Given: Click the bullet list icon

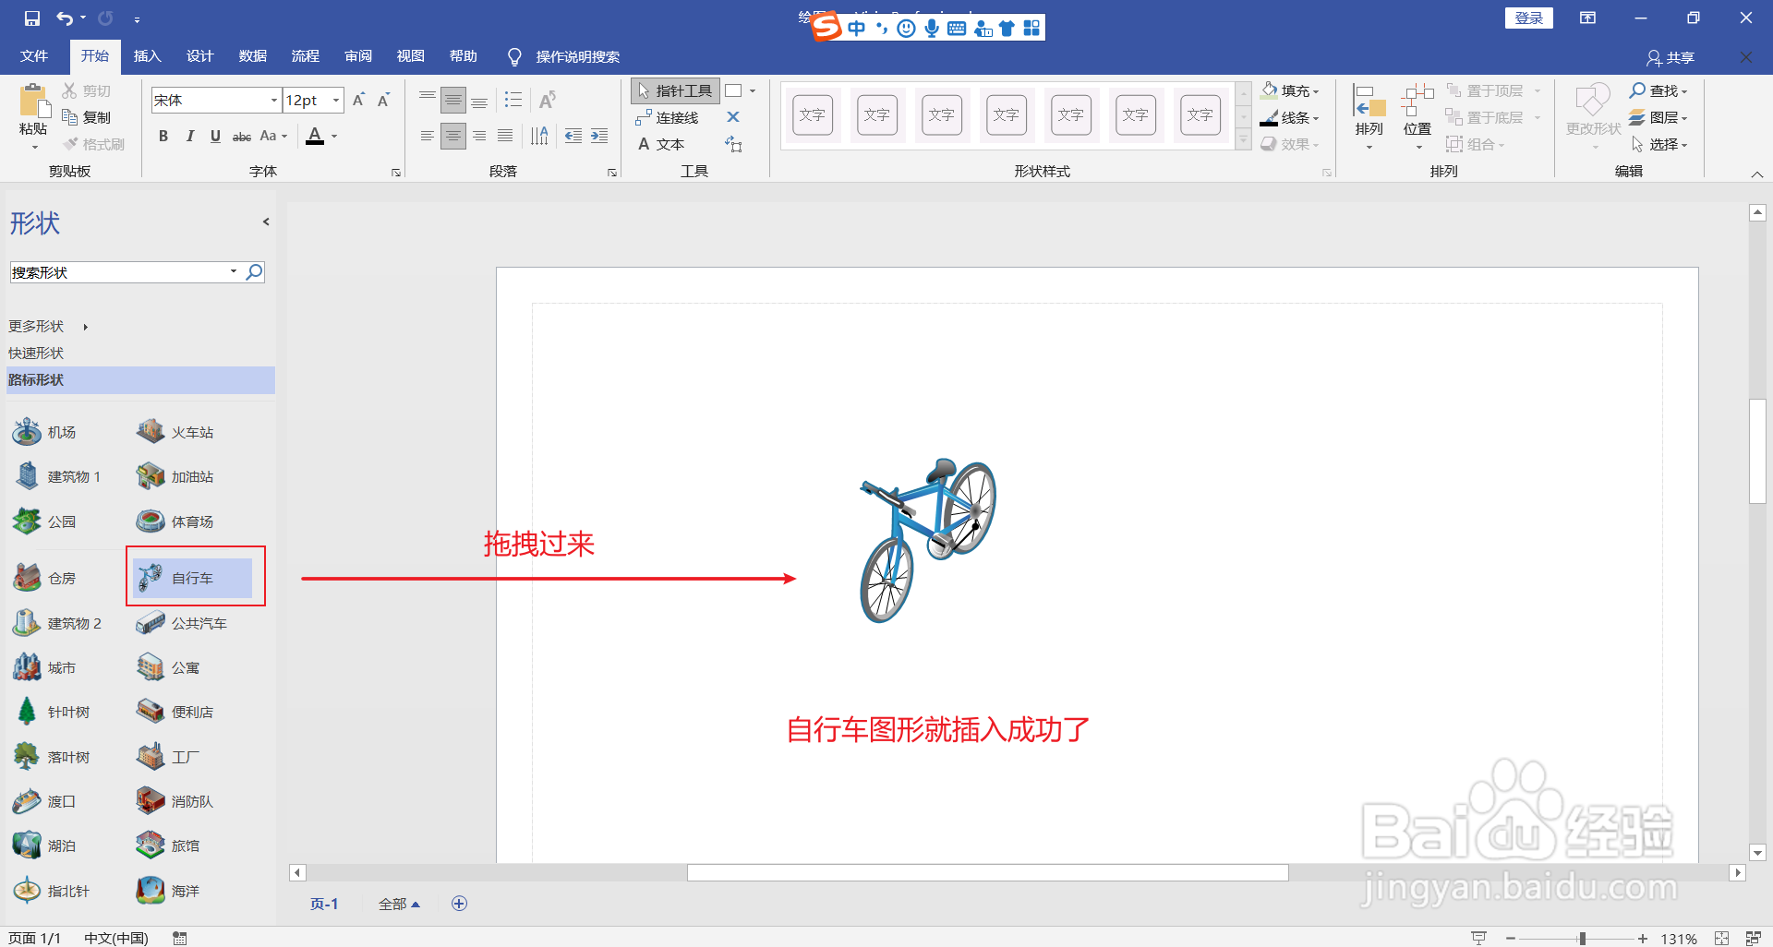Looking at the screenshot, I should (x=513, y=100).
